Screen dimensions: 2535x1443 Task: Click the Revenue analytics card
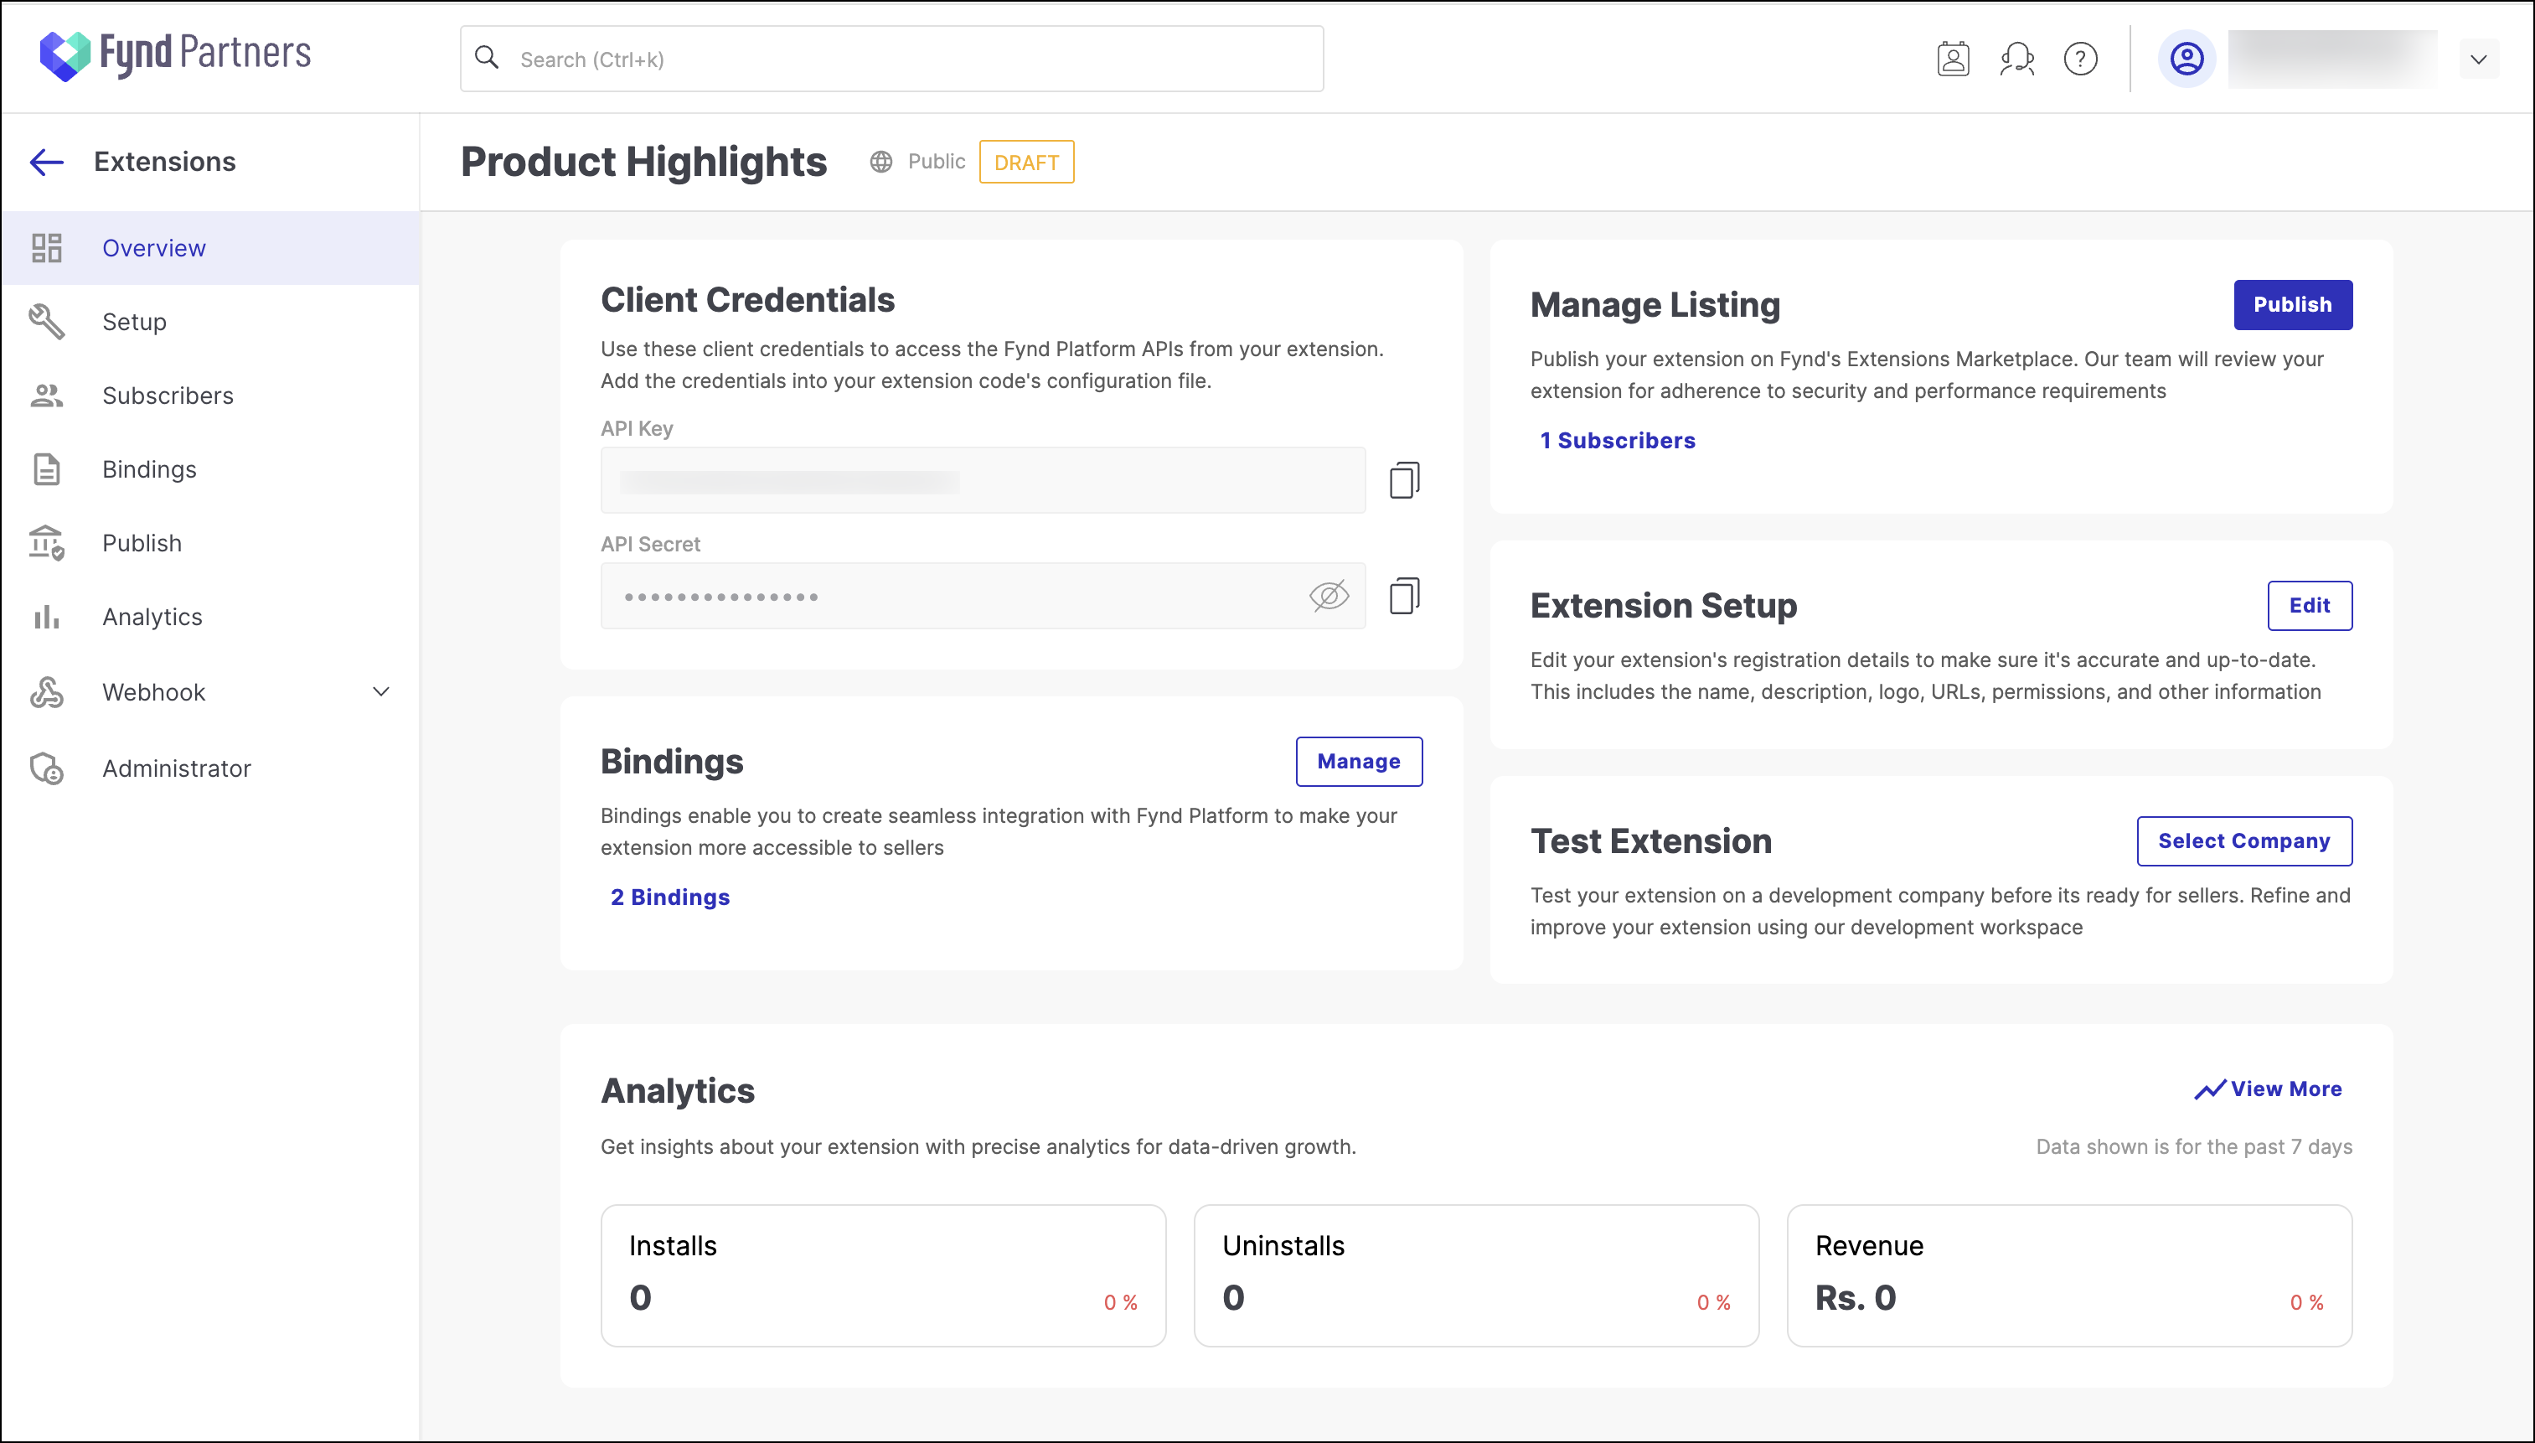coord(2068,1275)
